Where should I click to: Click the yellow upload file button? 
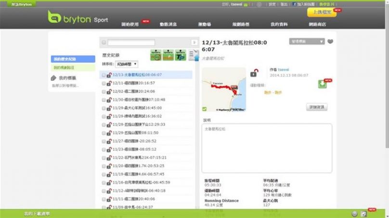tap(321, 13)
